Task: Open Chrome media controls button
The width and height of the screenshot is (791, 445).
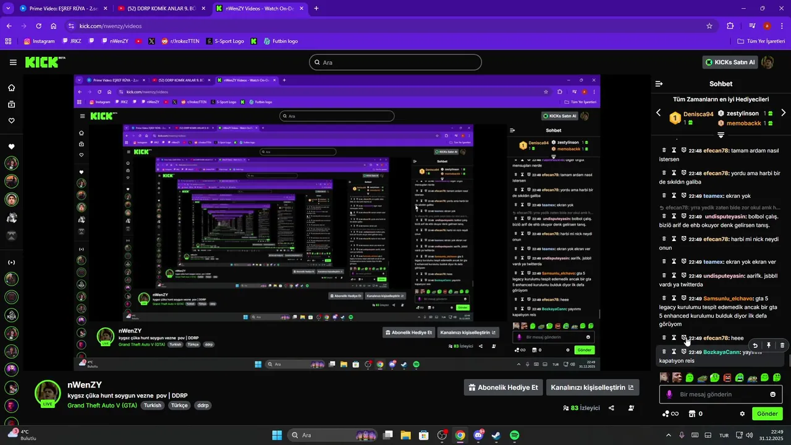Action: (752, 26)
